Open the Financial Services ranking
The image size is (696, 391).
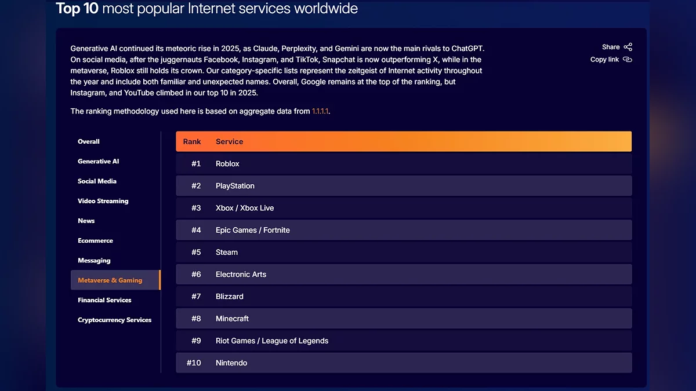point(105,300)
